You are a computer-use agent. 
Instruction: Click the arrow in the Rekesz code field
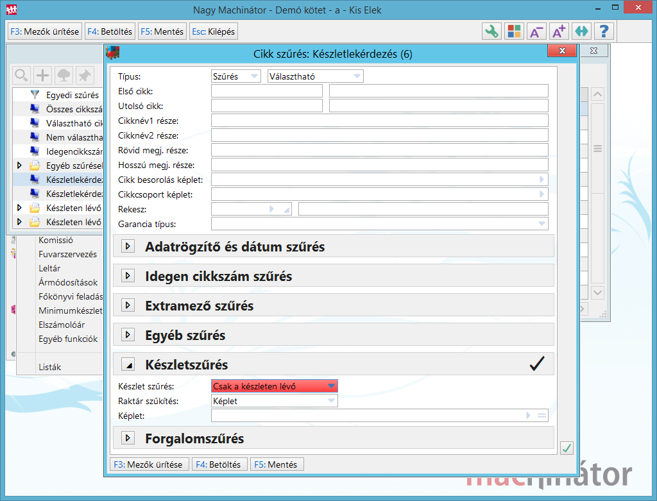coord(271,209)
